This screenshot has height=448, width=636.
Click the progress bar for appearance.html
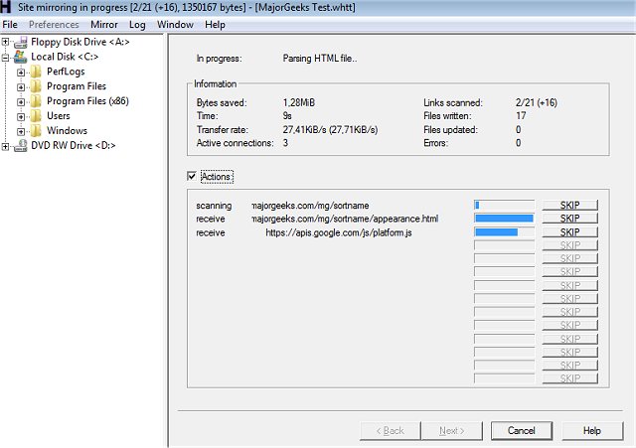tap(504, 219)
